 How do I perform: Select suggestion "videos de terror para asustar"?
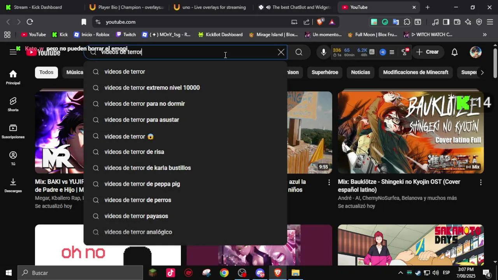click(x=185, y=120)
